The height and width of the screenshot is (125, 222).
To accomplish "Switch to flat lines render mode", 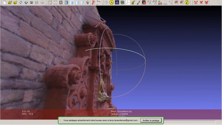I will [72, 2].
